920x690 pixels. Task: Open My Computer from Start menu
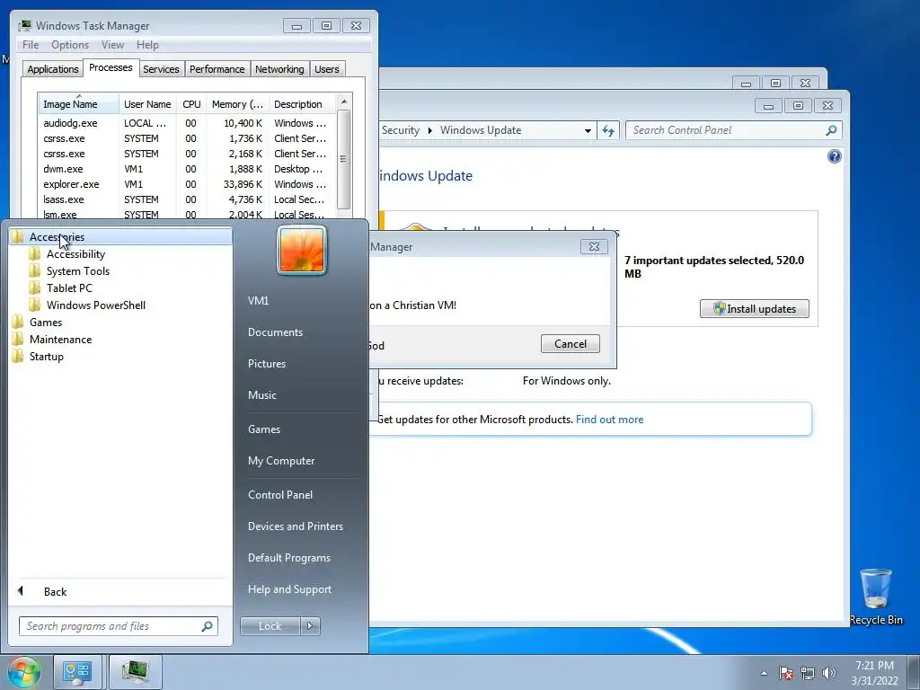point(281,461)
